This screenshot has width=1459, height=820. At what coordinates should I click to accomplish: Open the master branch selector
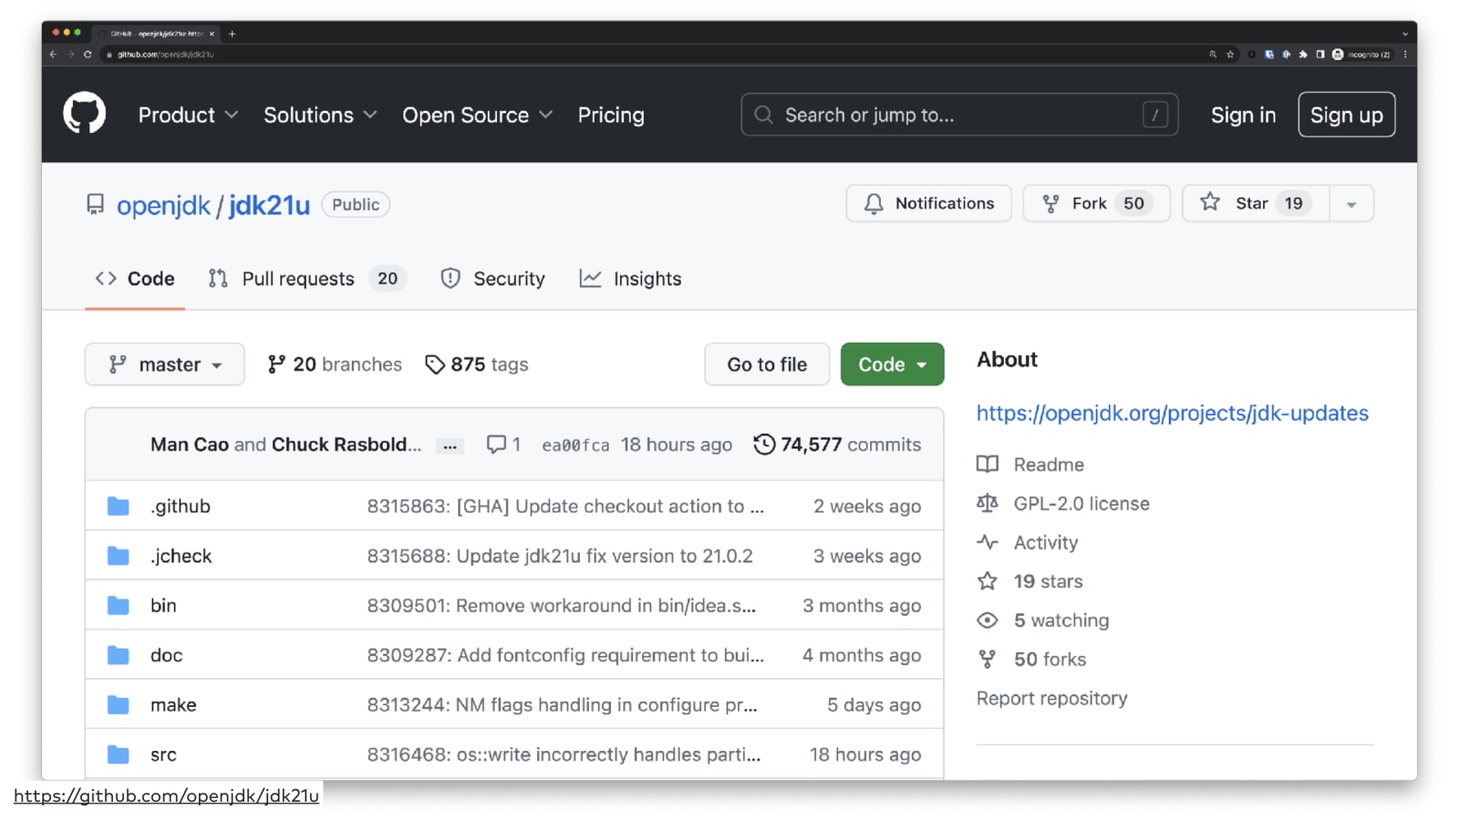pos(164,364)
